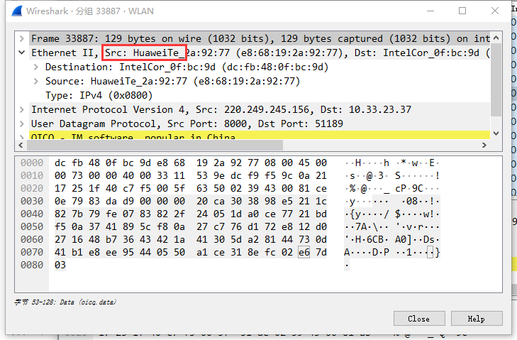The width and height of the screenshot is (517, 340).
Task: Close the window with the X icon
Action: 494,11
